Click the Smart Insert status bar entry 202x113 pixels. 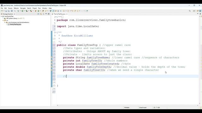pos(143,107)
